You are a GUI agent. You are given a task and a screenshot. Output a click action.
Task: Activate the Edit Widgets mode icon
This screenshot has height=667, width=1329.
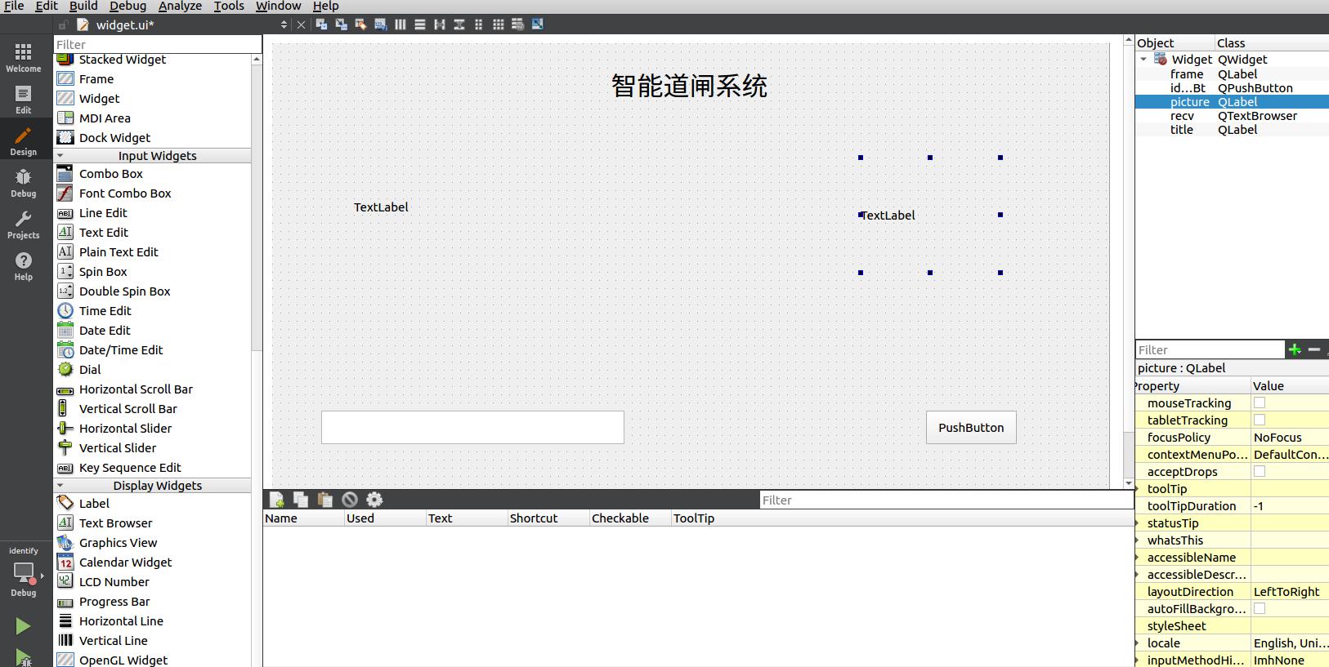(322, 24)
